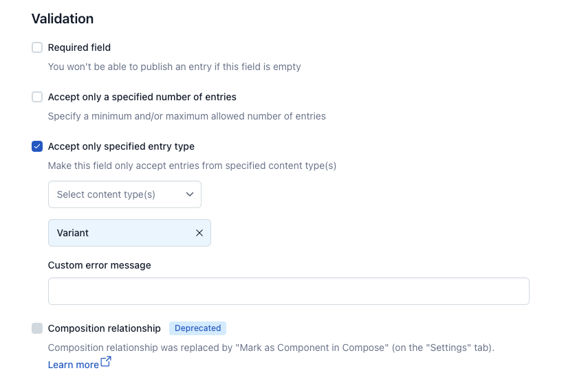The height and width of the screenshot is (386, 566).
Task: Open the Select content type(s) dropdown
Action: coord(124,194)
